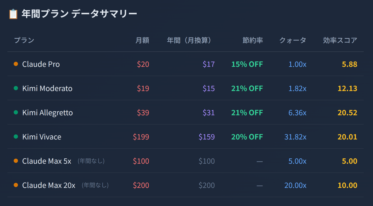
Task: Click Kimi Vivace's $199 monthly price
Action: point(141,137)
